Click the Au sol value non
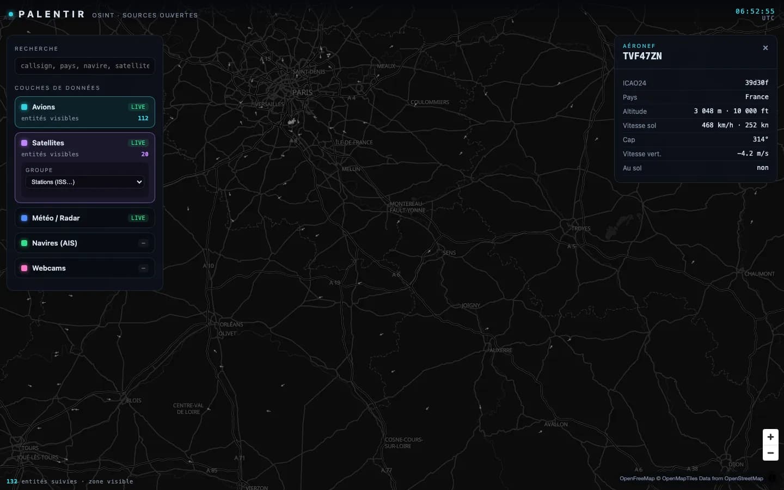The height and width of the screenshot is (490, 784). (763, 168)
